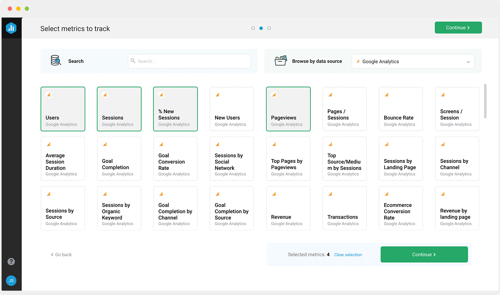The height and width of the screenshot is (295, 500).
Task: Select Goal Completion by Channel metric
Action: click(176, 208)
